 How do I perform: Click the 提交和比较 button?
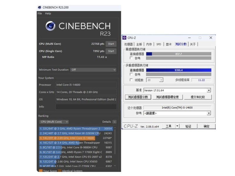click(198, 97)
